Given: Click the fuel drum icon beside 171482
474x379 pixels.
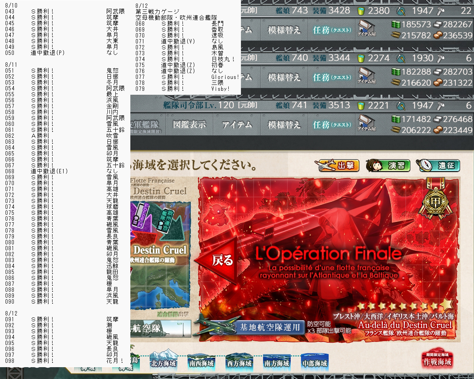Looking at the screenshot, I should (395, 119).
